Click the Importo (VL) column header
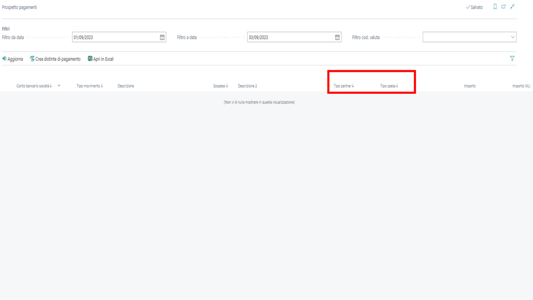Viewport: 533px width, 300px height. point(521,86)
